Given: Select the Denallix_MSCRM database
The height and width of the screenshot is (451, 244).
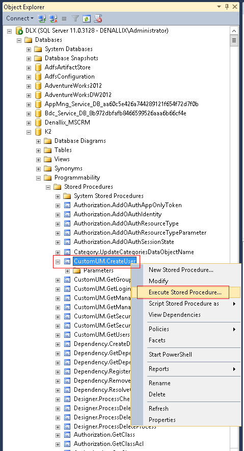Looking at the screenshot, I should pyautogui.click(x=67, y=122).
